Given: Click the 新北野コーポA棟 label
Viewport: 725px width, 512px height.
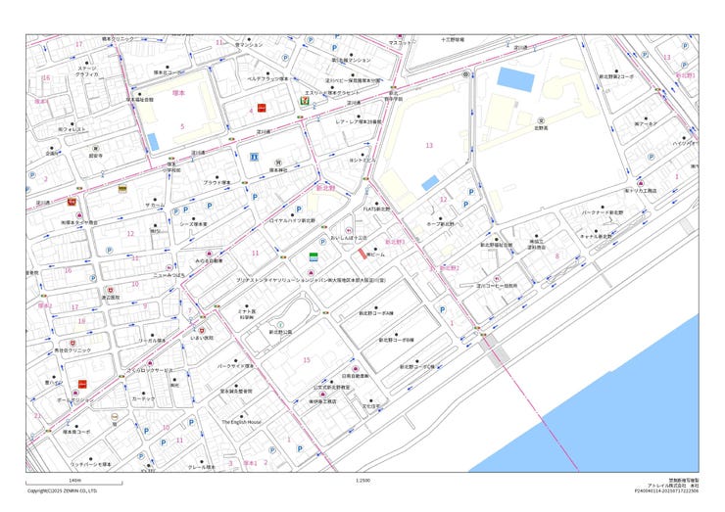Looking at the screenshot, I should coord(376,313).
